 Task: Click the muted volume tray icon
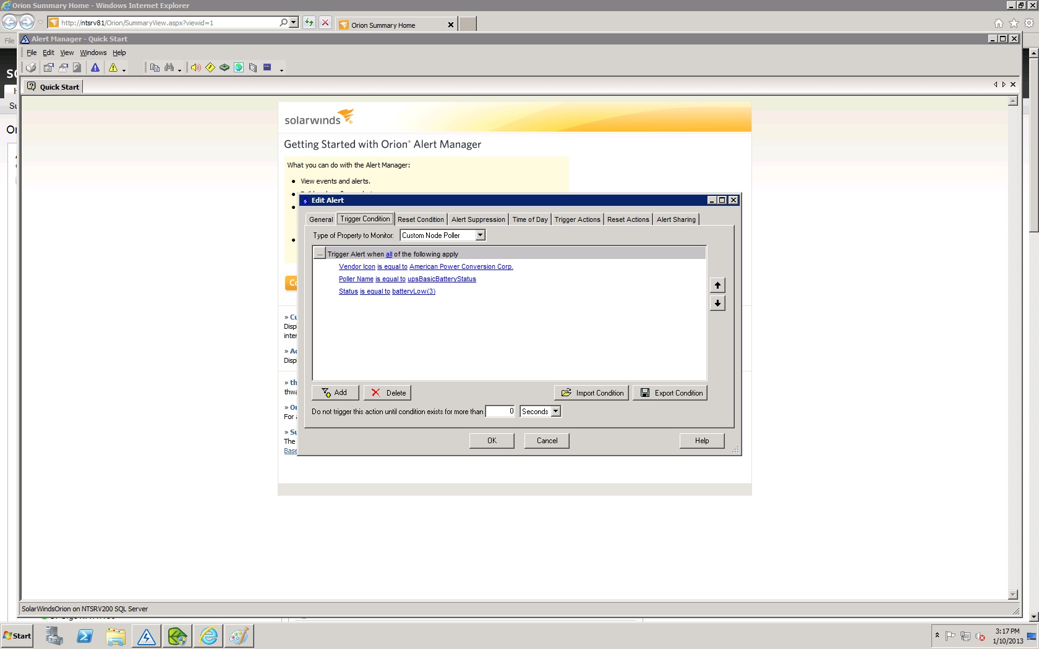pyautogui.click(x=980, y=636)
